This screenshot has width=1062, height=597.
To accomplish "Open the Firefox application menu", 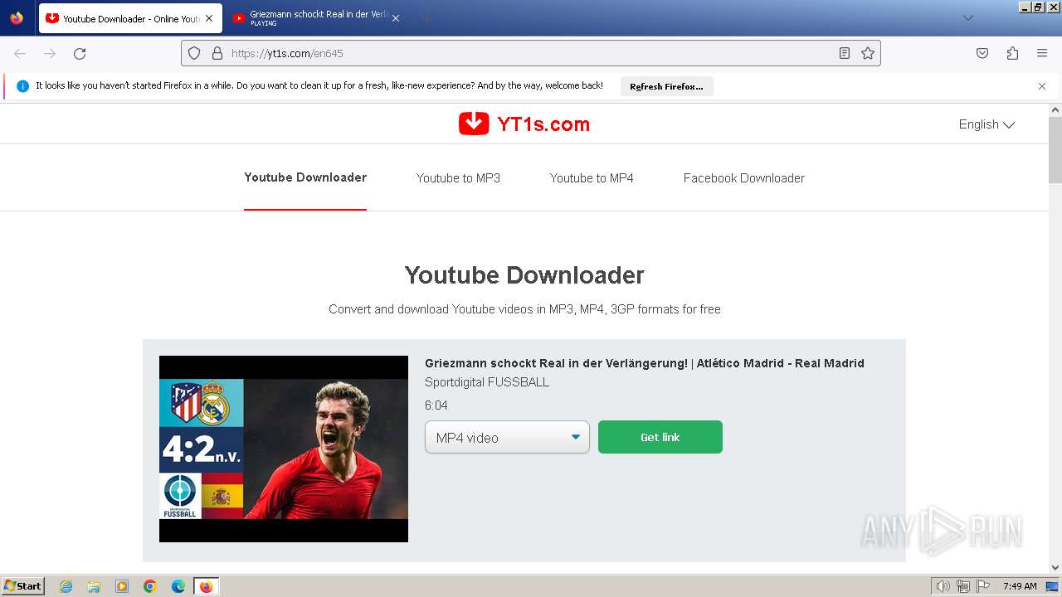I will [1042, 53].
